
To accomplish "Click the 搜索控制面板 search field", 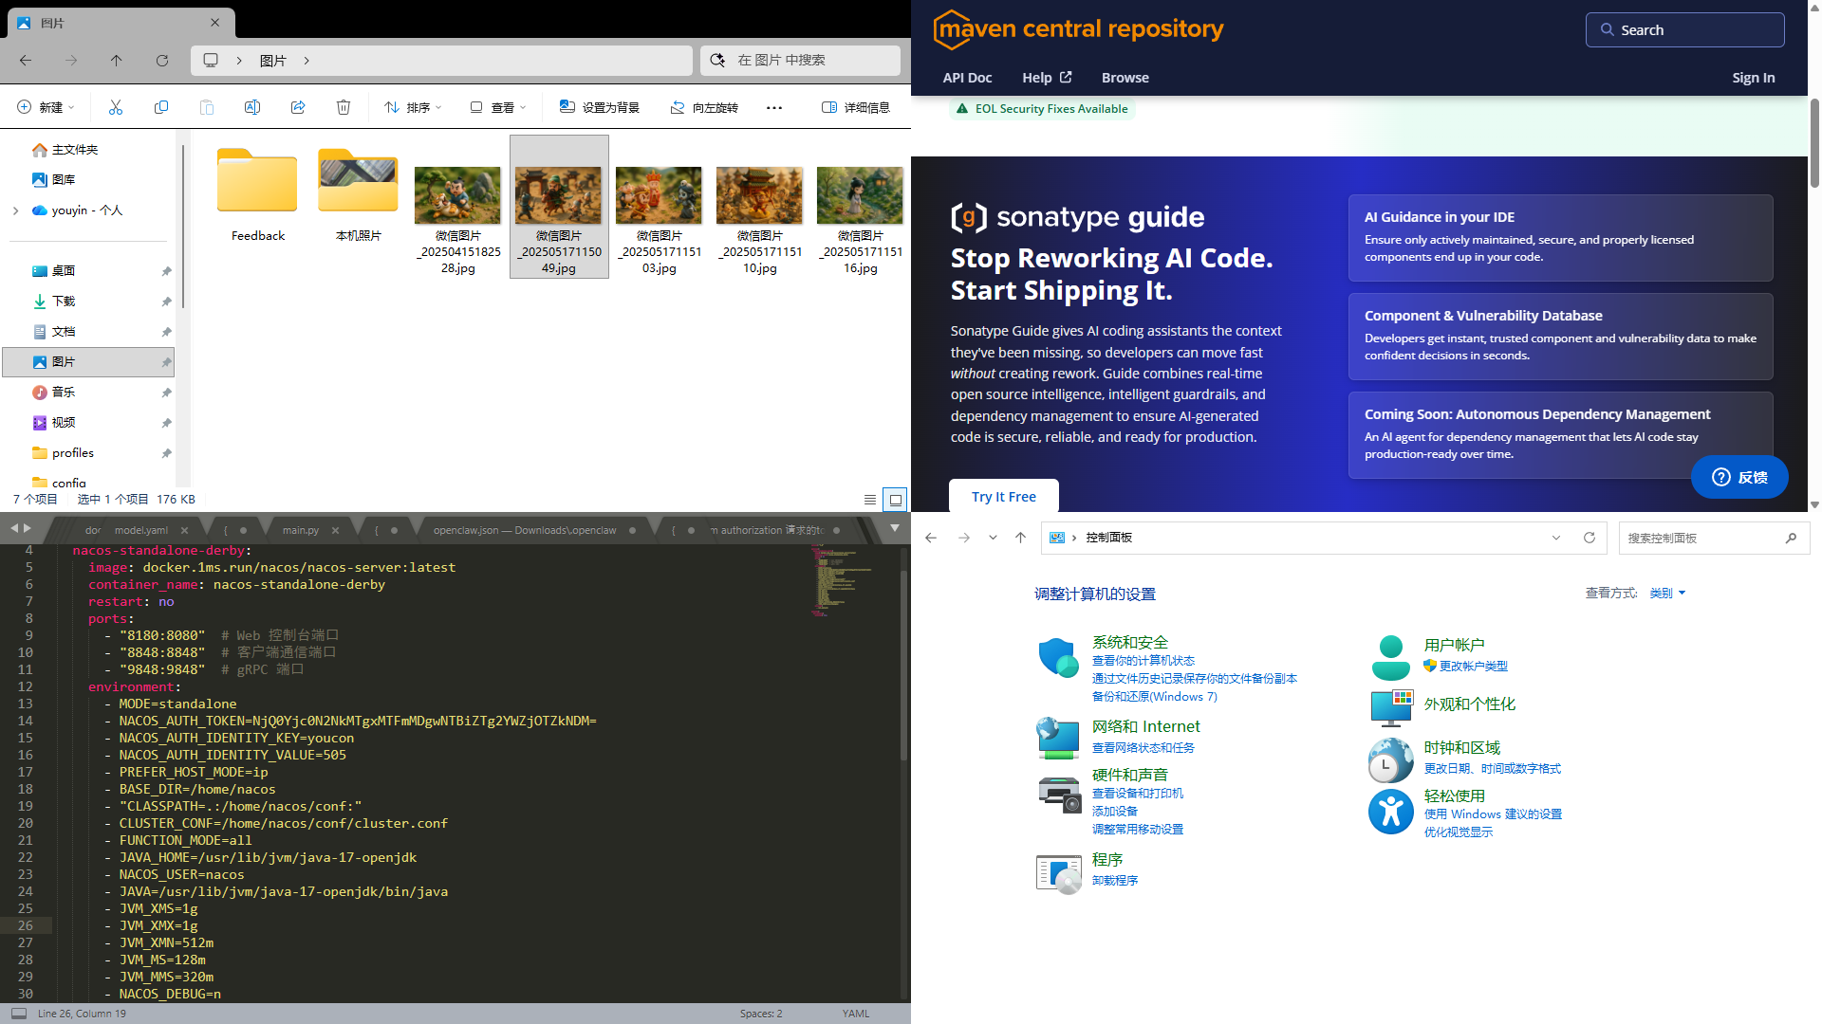I will pyautogui.click(x=1713, y=538).
